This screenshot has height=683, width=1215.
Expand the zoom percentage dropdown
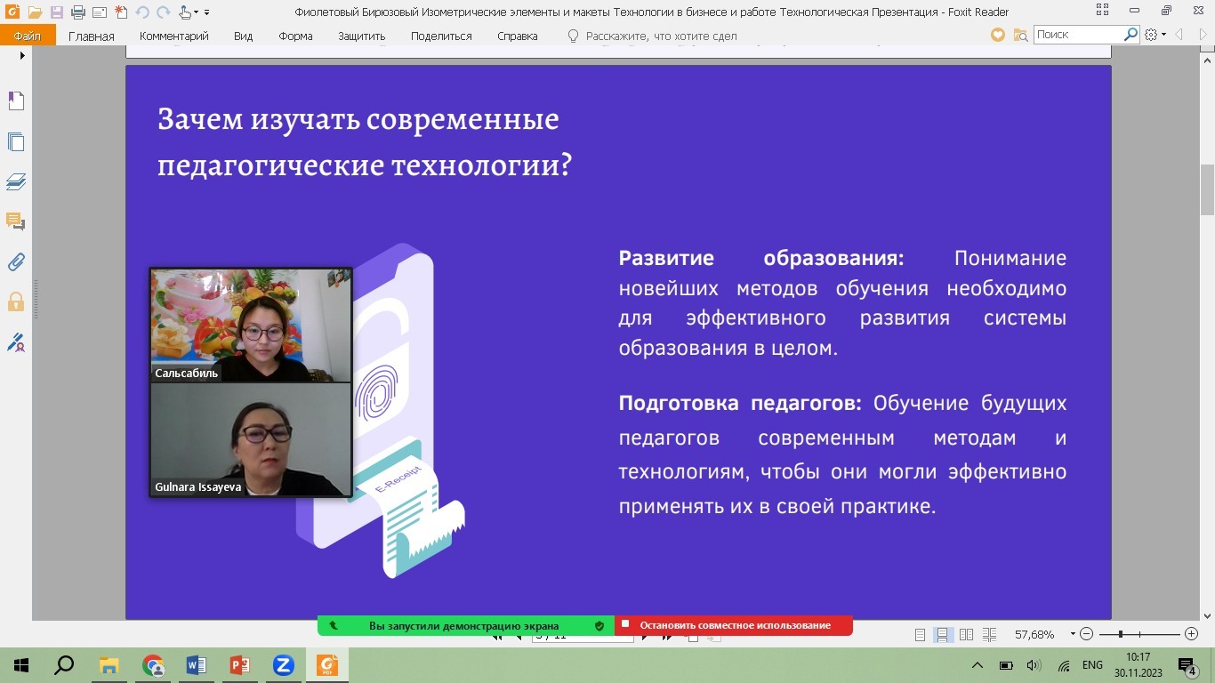coord(1073,634)
